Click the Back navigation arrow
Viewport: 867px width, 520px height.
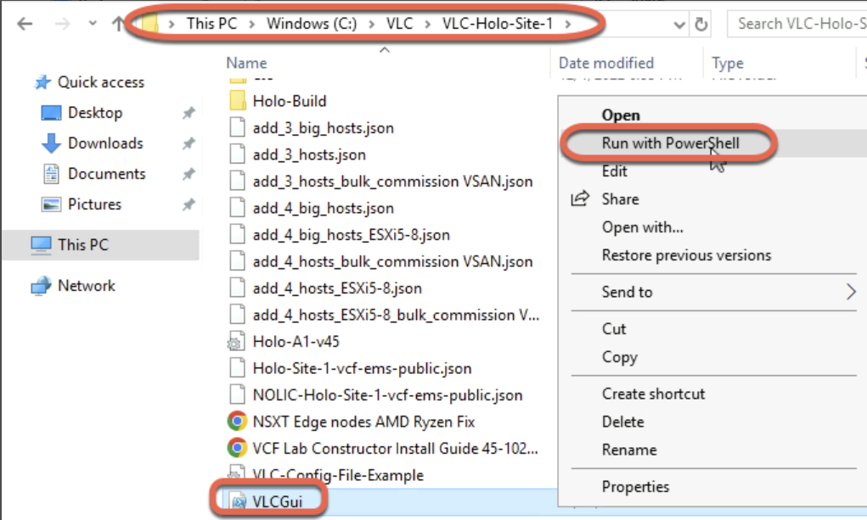[25, 24]
